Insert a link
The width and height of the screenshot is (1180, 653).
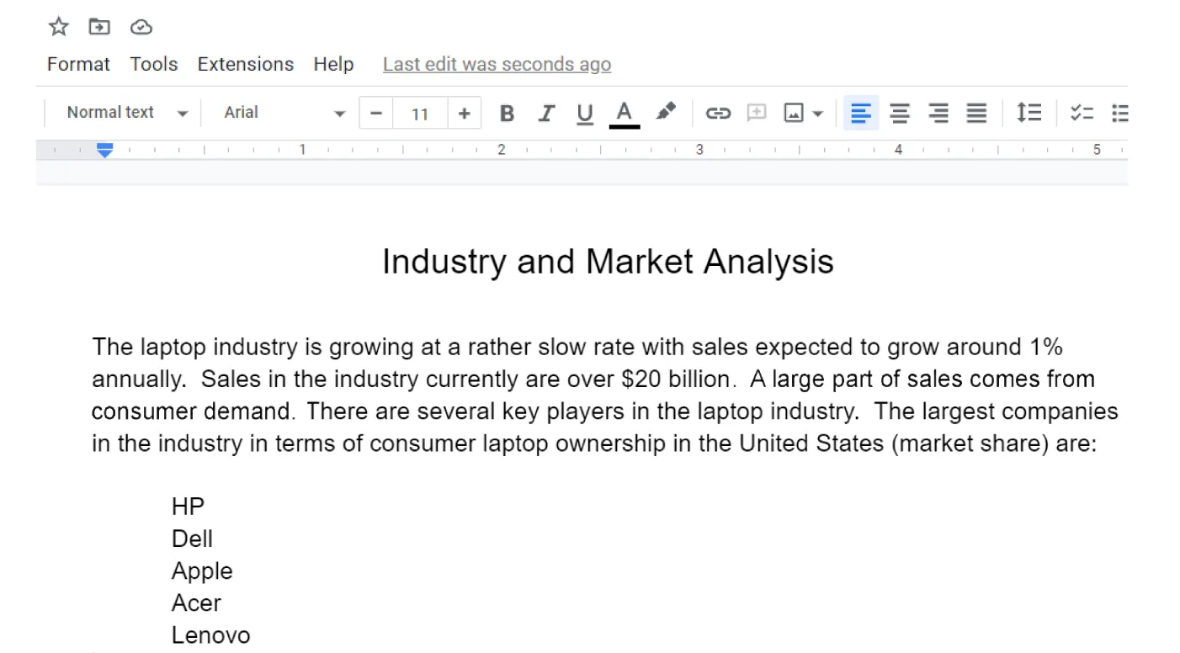tap(717, 112)
